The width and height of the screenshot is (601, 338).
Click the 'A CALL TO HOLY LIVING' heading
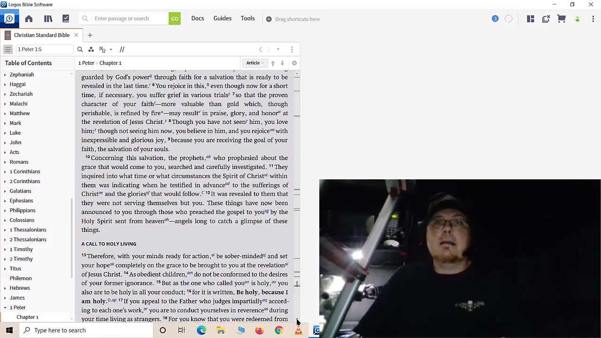click(109, 244)
